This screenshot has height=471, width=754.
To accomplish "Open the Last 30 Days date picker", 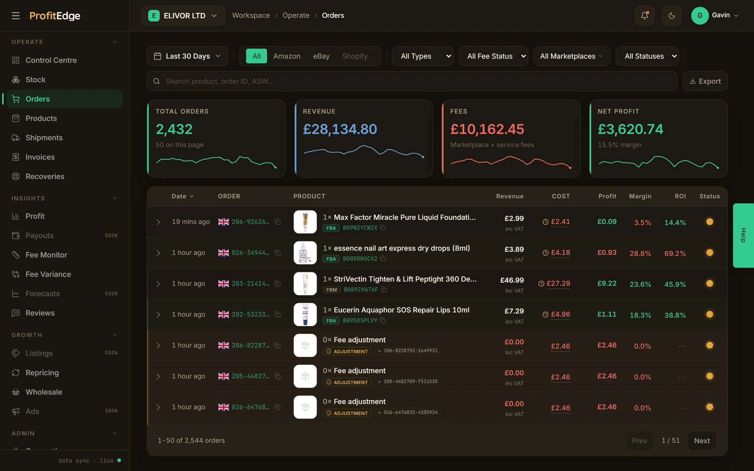I will click(x=187, y=56).
